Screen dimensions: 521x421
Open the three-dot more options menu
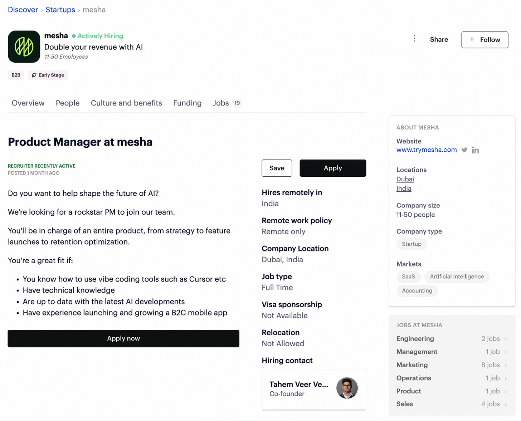[x=414, y=39]
